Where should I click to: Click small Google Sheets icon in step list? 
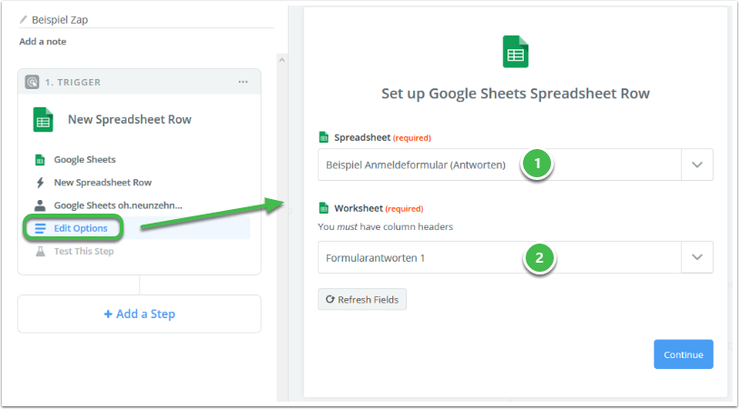pyautogui.click(x=40, y=159)
